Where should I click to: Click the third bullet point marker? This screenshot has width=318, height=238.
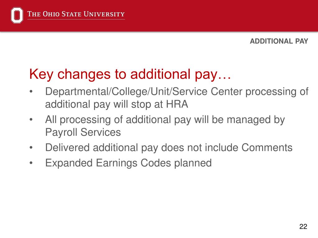click(31, 148)
